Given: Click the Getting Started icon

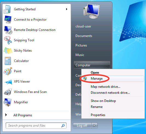Looking at the screenshot, I should click(7, 9).
